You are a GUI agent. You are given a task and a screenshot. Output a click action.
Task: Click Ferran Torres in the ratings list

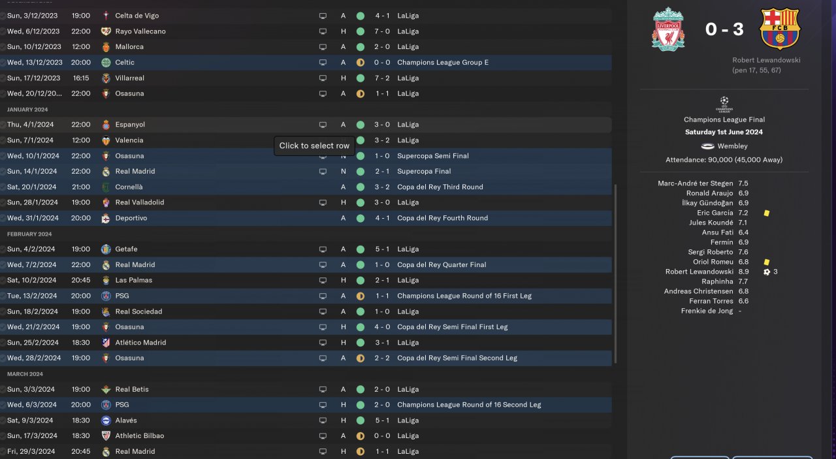pos(711,301)
